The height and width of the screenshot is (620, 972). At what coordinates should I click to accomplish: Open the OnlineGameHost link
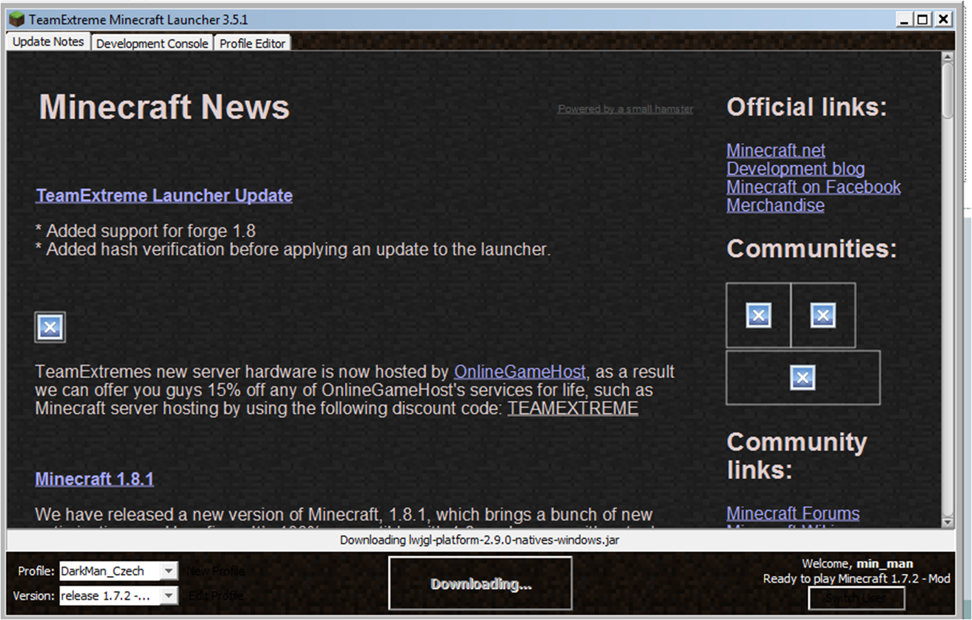520,372
